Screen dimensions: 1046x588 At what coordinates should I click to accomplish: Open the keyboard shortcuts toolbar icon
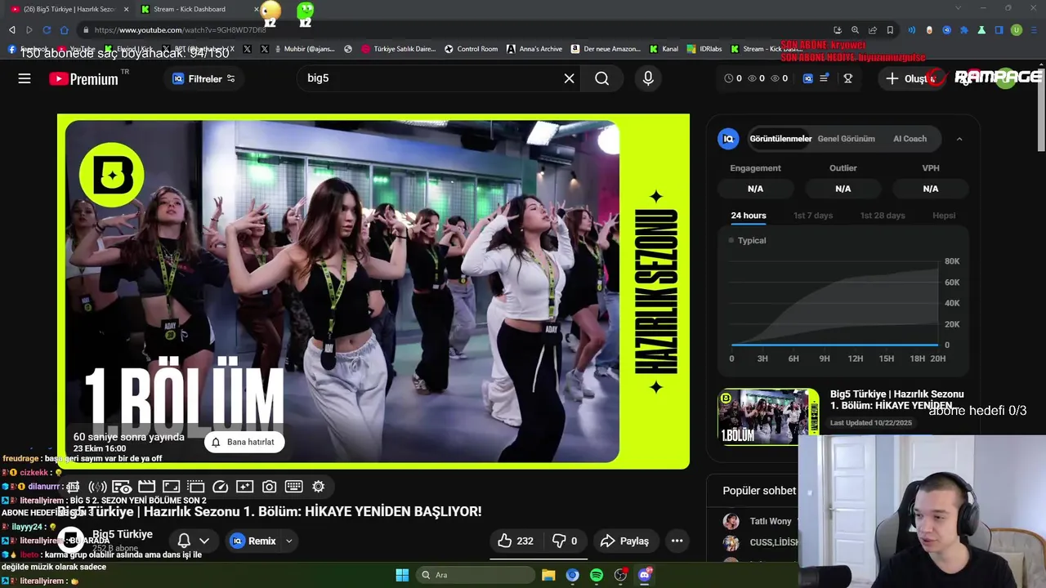[293, 487]
